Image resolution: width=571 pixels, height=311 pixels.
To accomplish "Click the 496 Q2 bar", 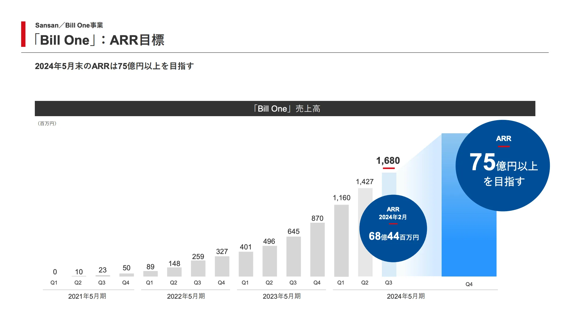I will point(269,261).
